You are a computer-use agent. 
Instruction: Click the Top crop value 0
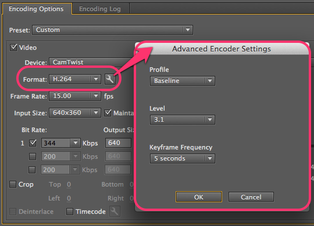69,184
